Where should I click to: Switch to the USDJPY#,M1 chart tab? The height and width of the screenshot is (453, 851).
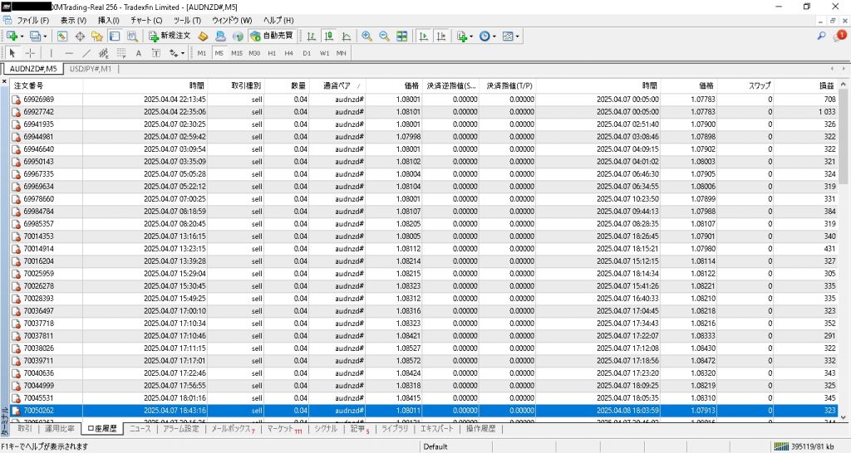pyautogui.click(x=91, y=69)
